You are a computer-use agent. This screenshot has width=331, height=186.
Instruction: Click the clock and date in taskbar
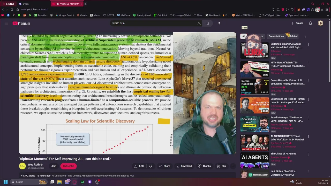[323, 182]
